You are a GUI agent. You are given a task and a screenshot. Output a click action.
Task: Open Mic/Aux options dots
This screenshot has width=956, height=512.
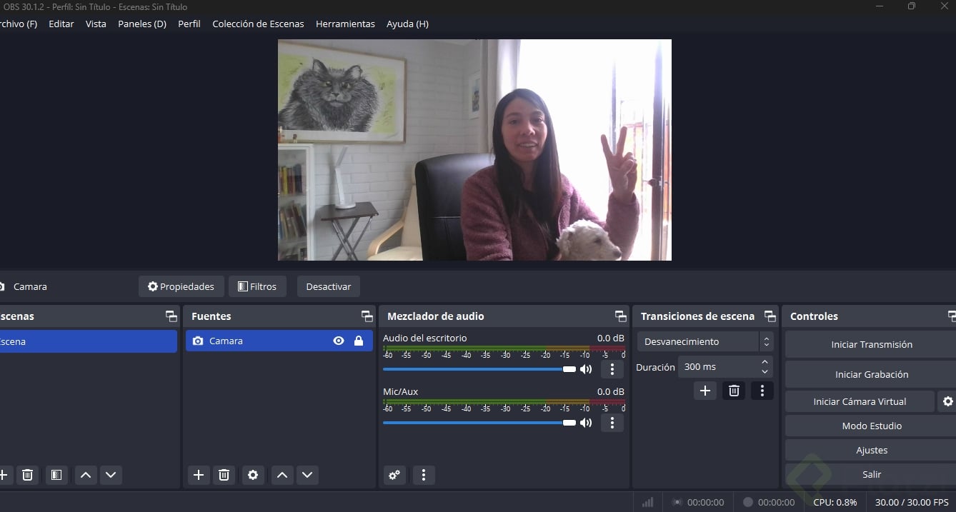click(612, 423)
